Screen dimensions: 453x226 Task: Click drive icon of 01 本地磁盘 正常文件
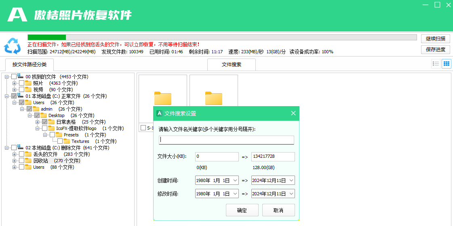[21, 96]
